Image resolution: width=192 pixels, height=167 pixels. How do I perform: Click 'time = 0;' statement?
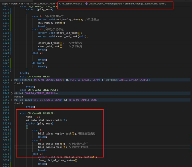(33, 117)
